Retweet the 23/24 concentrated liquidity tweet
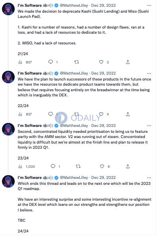The image size is (156, 236). point(78,166)
